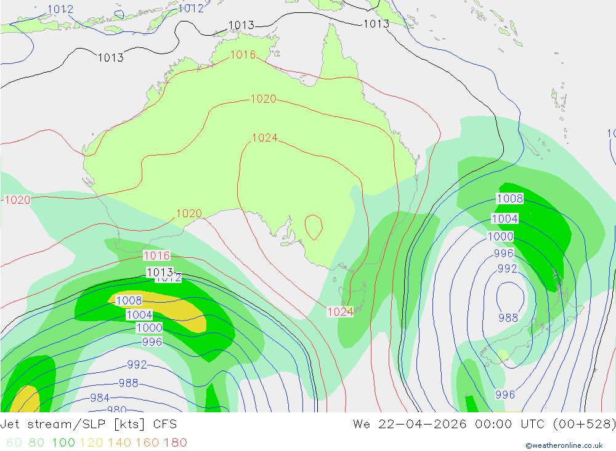Click the weatheronline.co.uk copyright link
The image size is (616, 451).
pyautogui.click(x=564, y=445)
